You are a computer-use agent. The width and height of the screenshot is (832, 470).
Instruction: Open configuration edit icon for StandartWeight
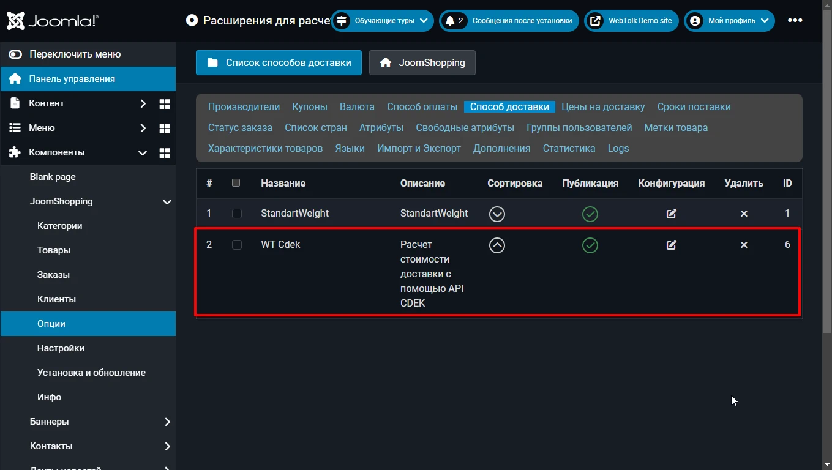(x=672, y=214)
